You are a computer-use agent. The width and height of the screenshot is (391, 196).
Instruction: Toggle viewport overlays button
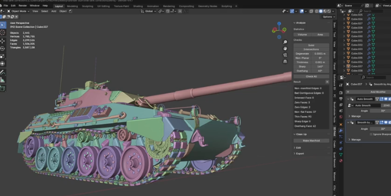coord(302,11)
